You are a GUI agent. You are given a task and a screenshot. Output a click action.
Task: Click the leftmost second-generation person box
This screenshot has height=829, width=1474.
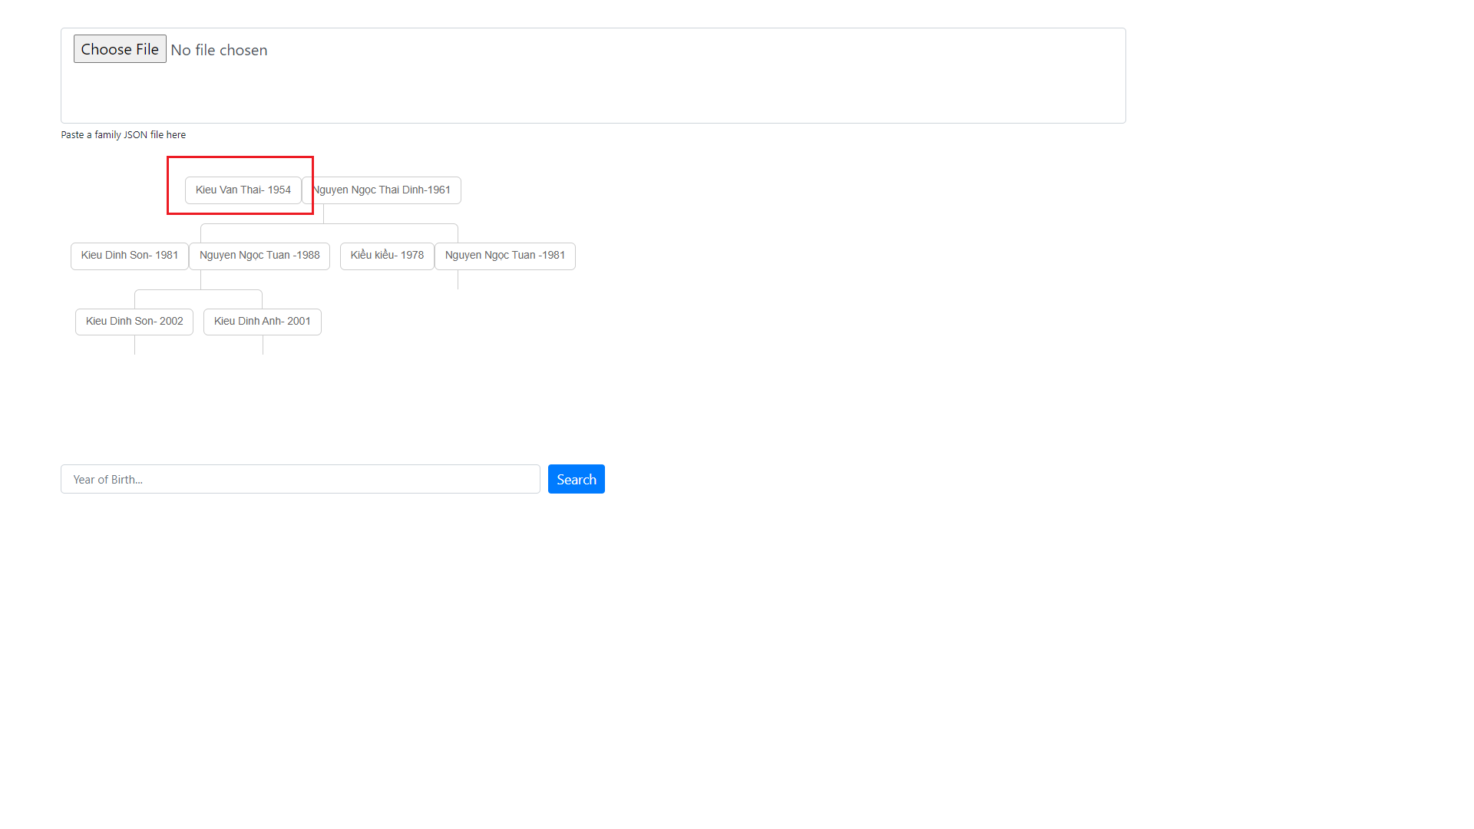(129, 256)
